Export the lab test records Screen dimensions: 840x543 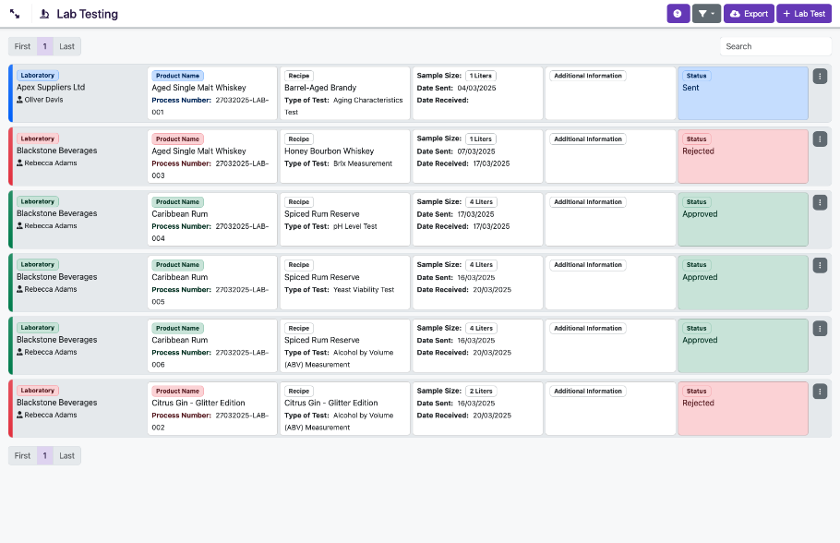click(749, 14)
